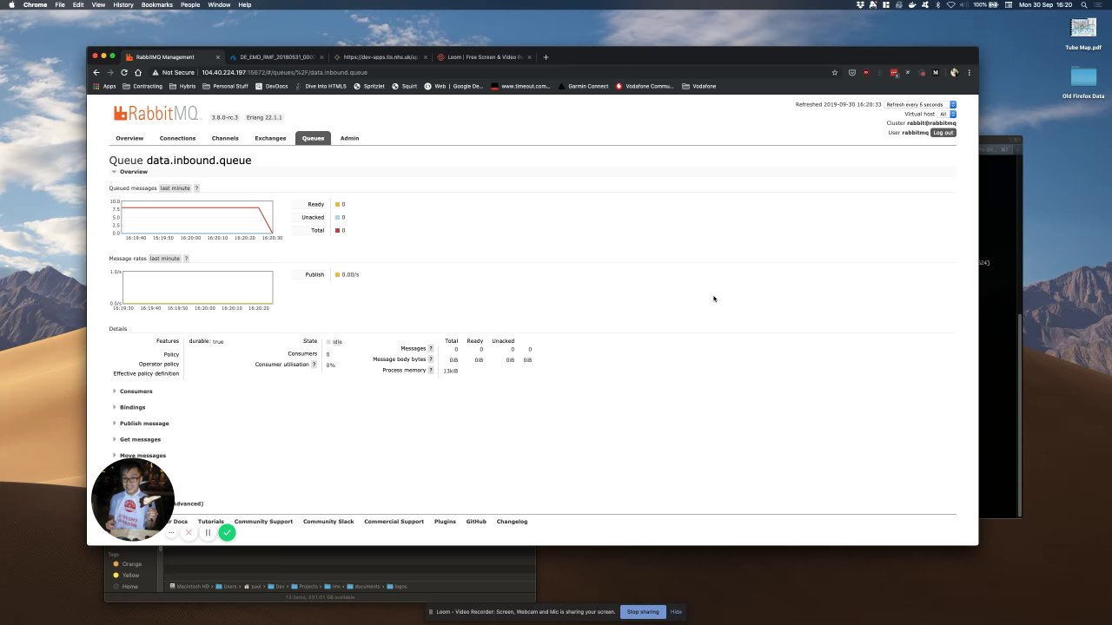Show help for Process memory
The image size is (1112, 625).
tap(430, 371)
